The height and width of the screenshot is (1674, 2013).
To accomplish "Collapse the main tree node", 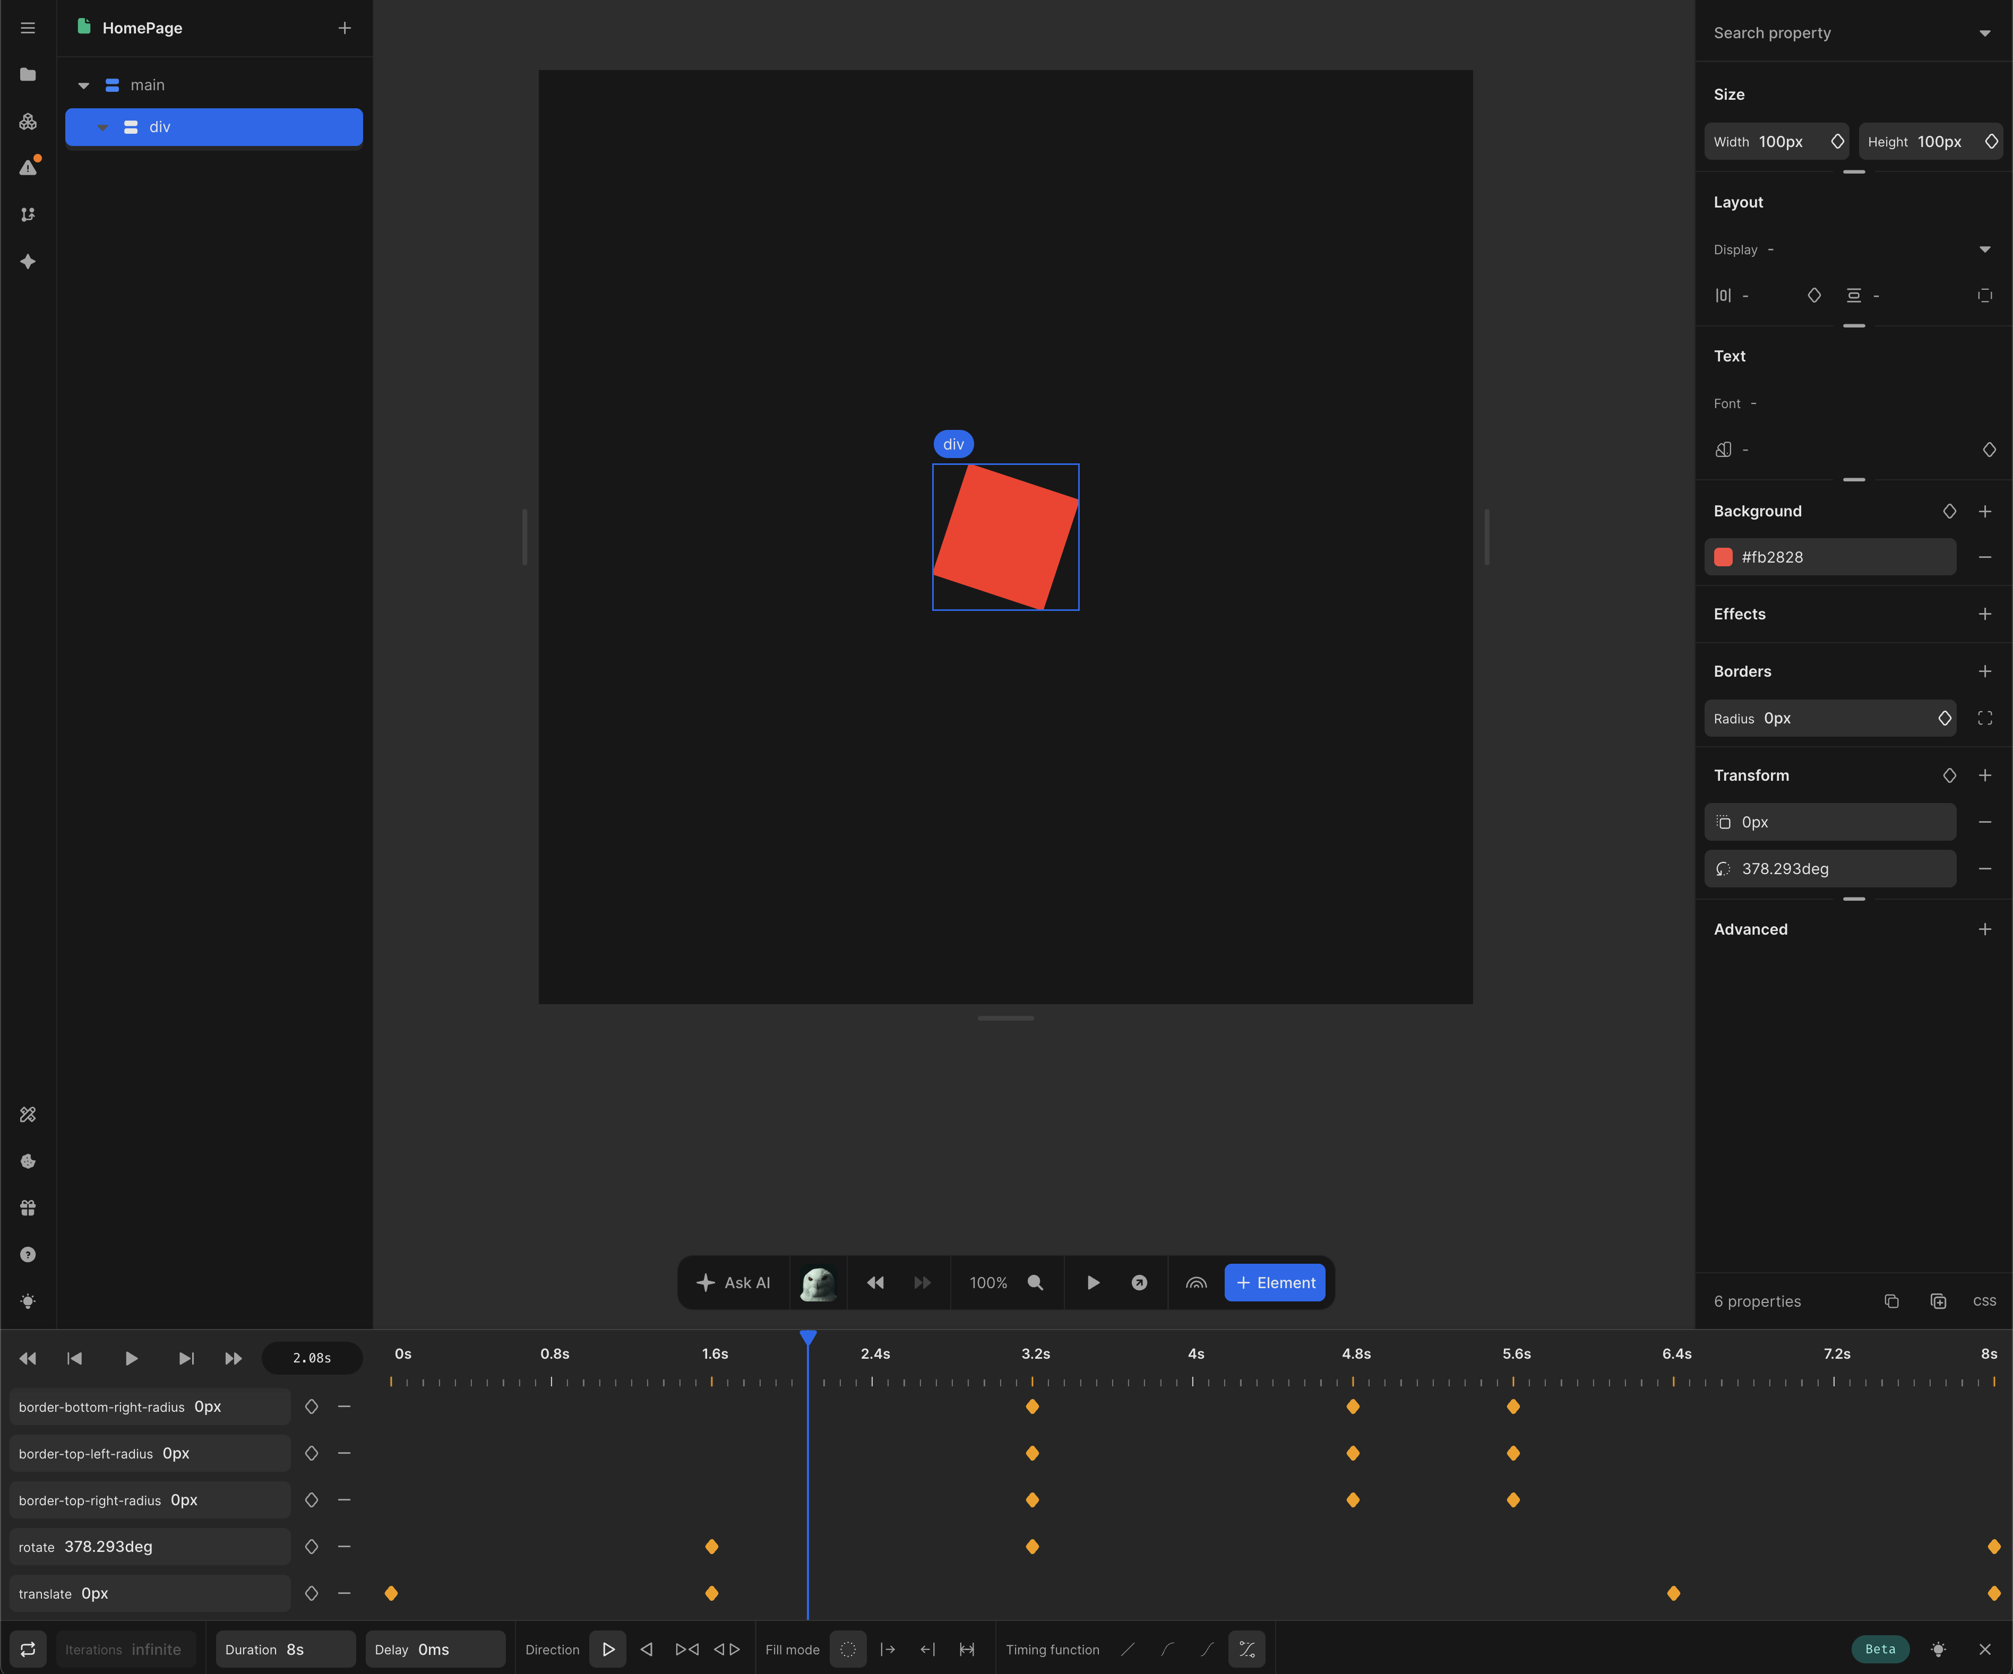I will click(83, 85).
